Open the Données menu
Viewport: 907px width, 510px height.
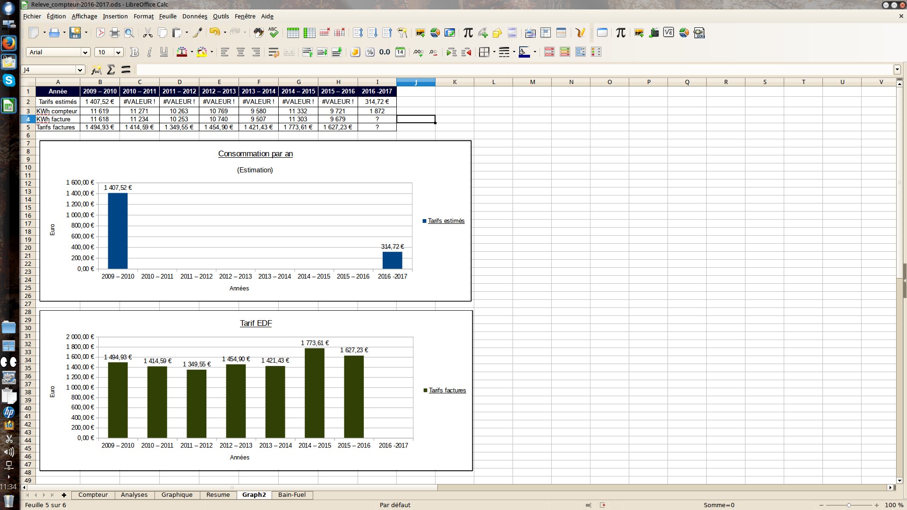click(195, 16)
